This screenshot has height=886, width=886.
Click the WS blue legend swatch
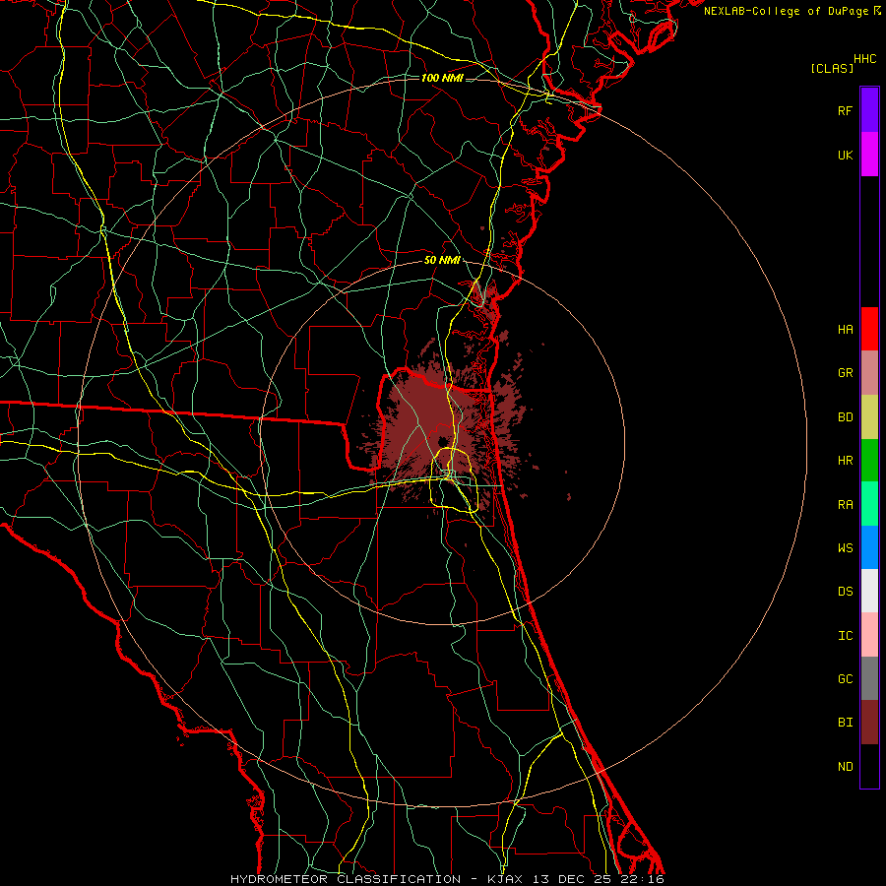(869, 547)
